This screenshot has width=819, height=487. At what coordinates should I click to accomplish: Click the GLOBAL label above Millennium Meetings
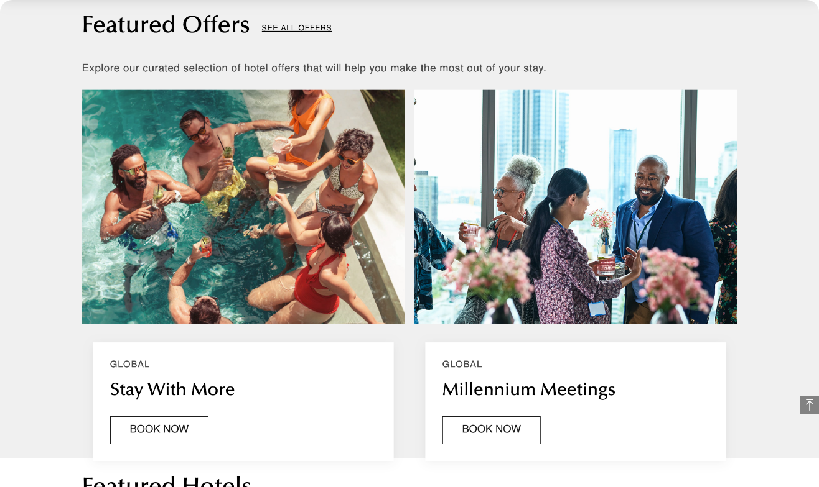coord(462,364)
